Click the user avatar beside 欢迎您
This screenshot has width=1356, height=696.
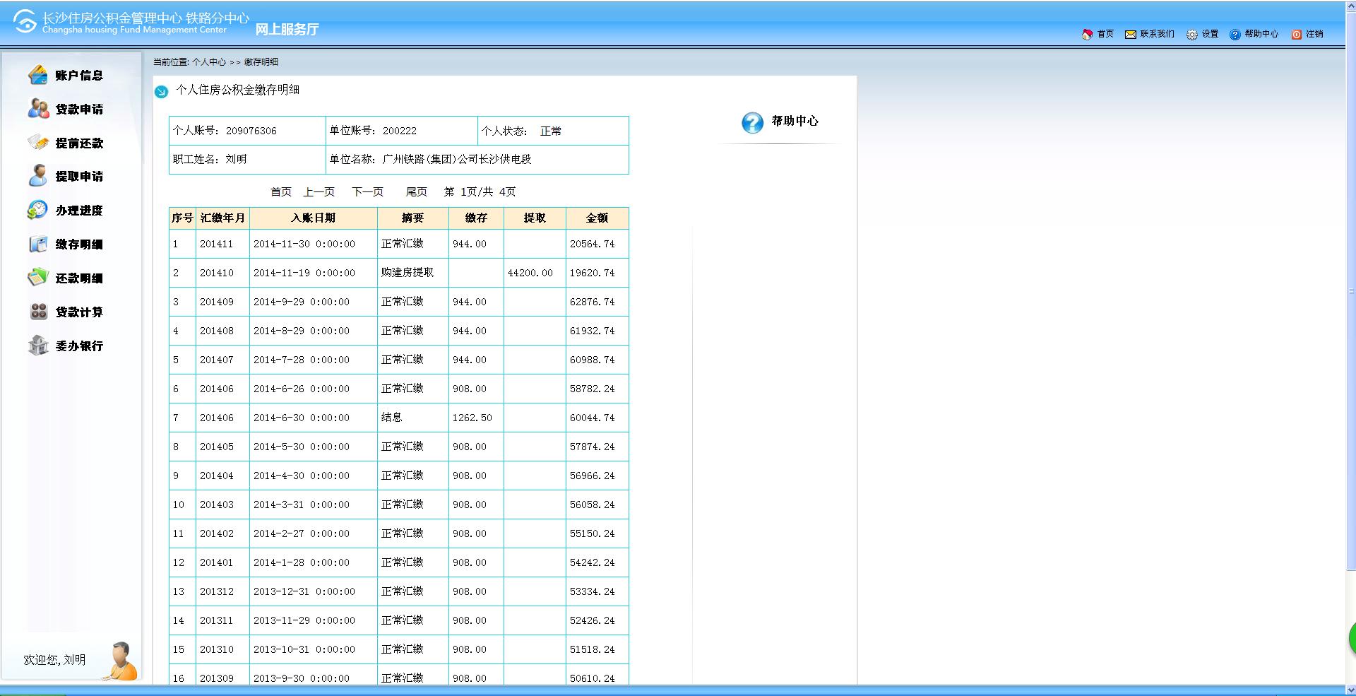tap(123, 661)
